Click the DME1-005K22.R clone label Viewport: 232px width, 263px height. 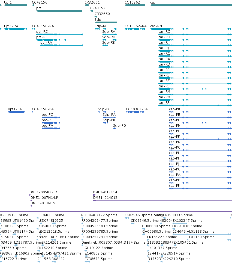point(43,192)
